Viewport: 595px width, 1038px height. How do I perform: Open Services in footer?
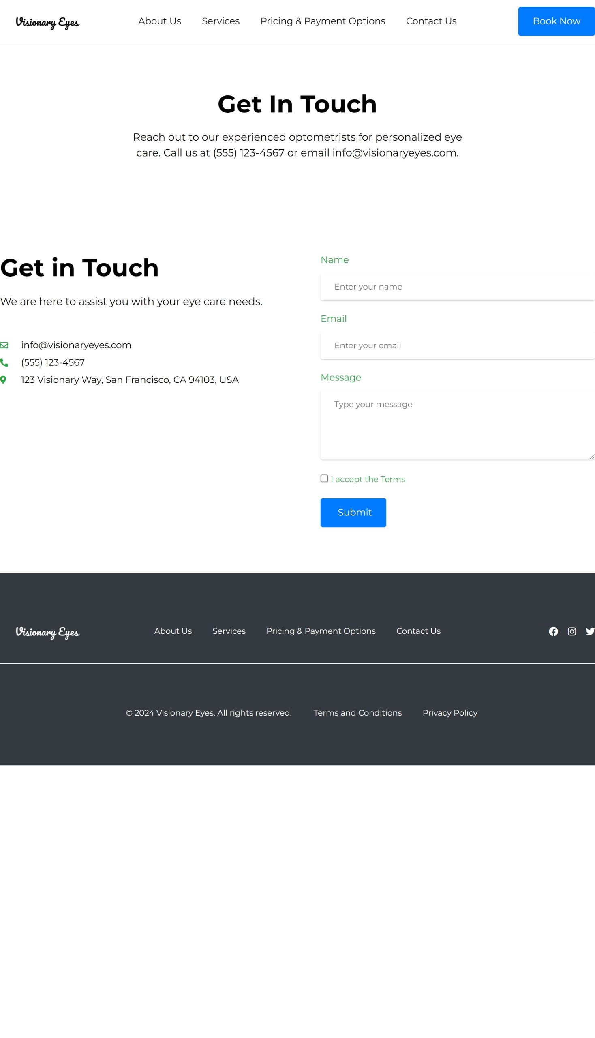pyautogui.click(x=229, y=631)
